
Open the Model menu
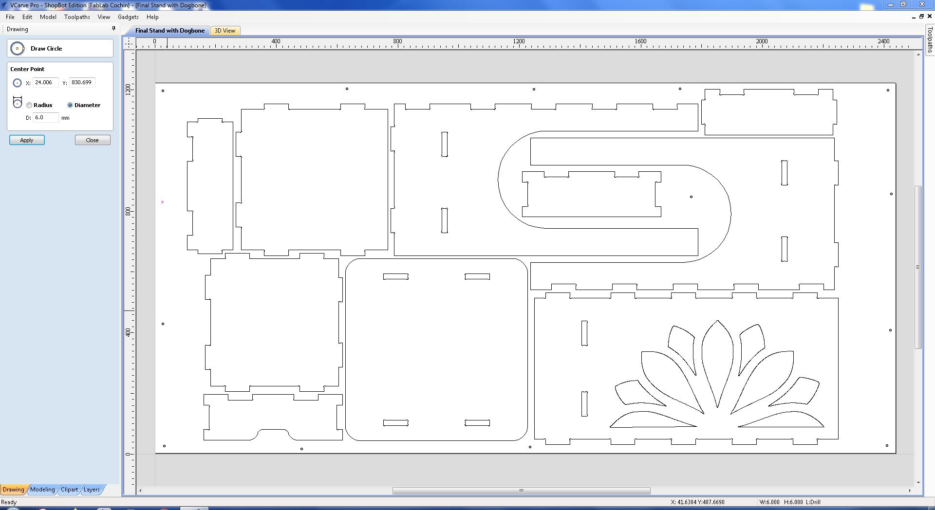pos(48,17)
